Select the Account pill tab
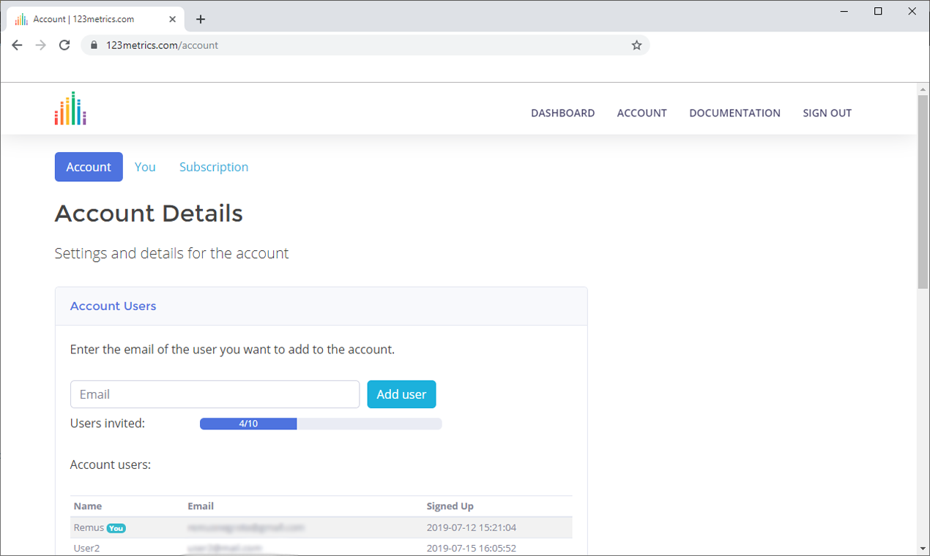 pos(89,167)
